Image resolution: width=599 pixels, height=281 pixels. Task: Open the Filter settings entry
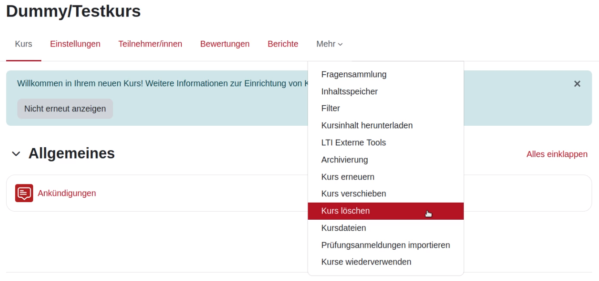330,108
